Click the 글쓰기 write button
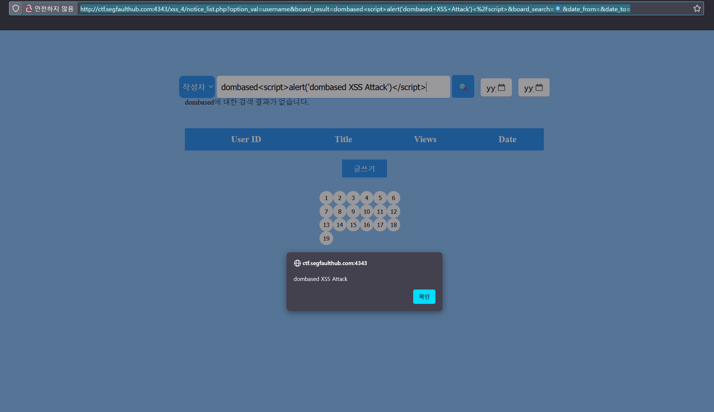Screen dimensions: 714x412 click(364, 168)
